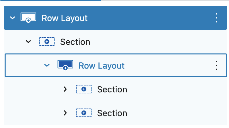Collapse the highlighted top Row Layout chevron

(x=13, y=18)
